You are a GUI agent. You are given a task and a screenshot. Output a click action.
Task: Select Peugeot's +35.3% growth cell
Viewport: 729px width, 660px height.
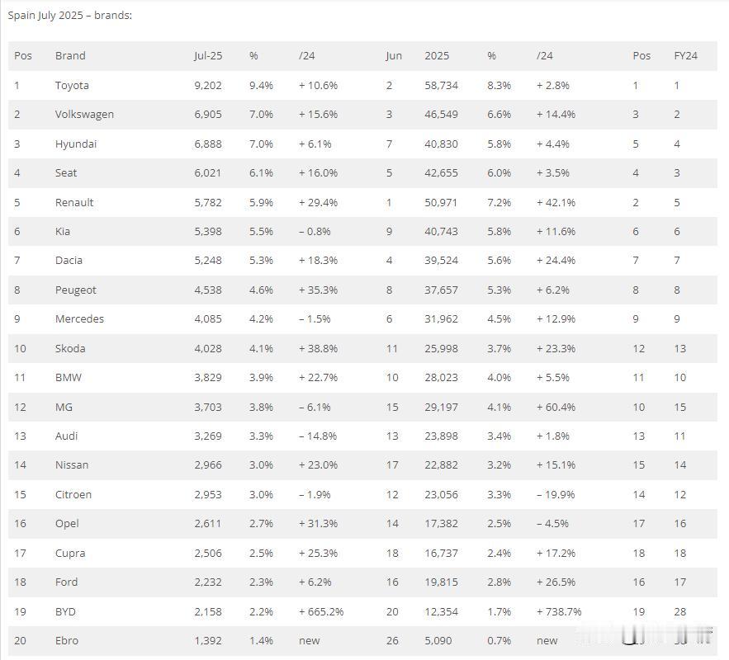click(319, 290)
